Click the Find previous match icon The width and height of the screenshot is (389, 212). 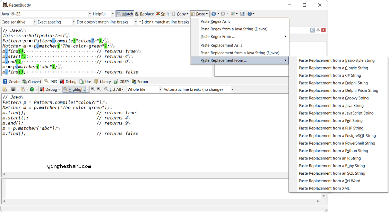tap(93, 89)
